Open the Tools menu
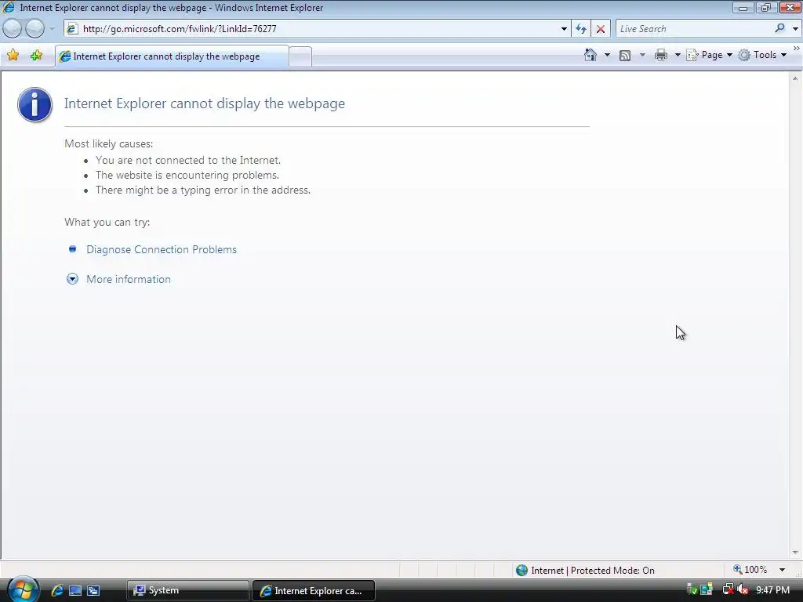Screen dimensions: 803x602 762,55
